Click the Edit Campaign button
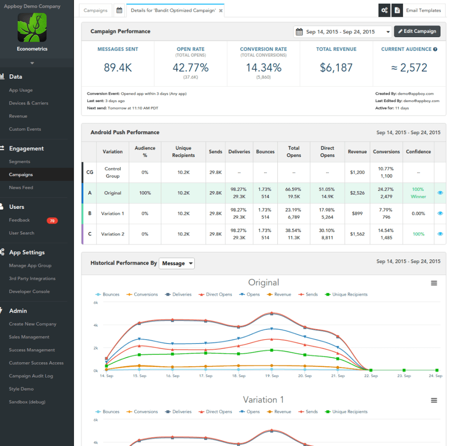 click(x=417, y=32)
